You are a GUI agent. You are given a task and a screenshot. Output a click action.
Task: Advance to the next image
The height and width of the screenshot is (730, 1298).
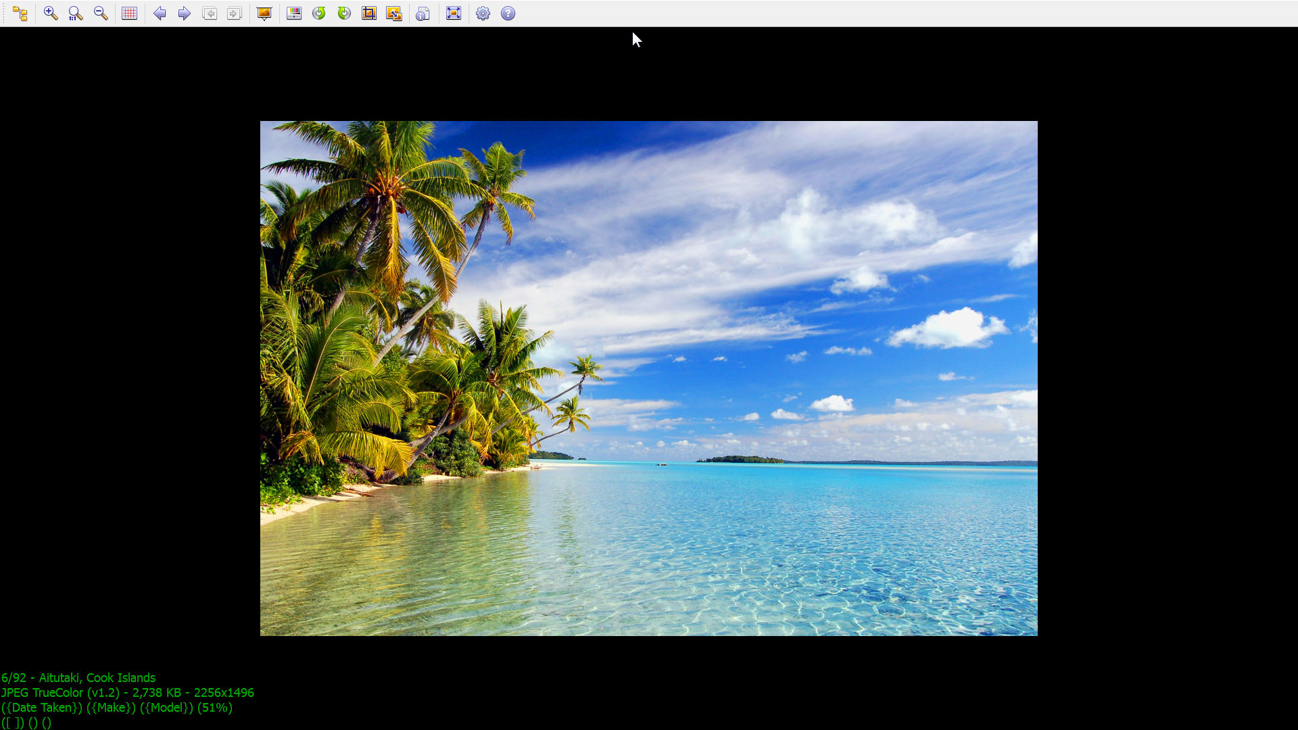[184, 14]
